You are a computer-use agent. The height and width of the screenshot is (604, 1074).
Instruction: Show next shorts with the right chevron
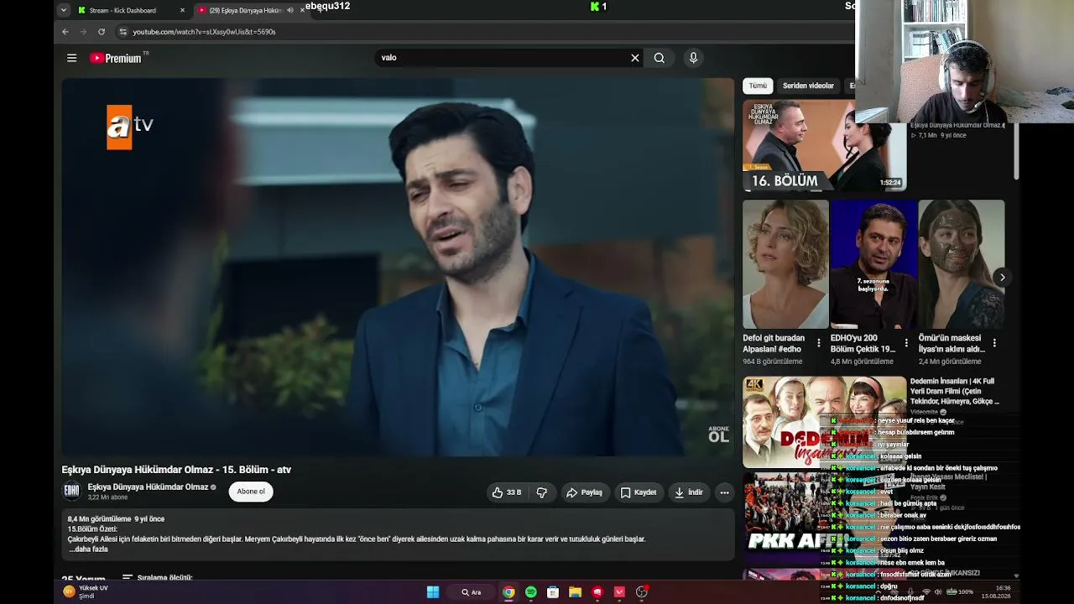click(1002, 278)
